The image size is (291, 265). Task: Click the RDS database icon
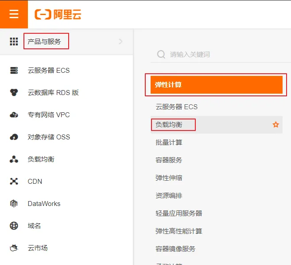point(14,92)
